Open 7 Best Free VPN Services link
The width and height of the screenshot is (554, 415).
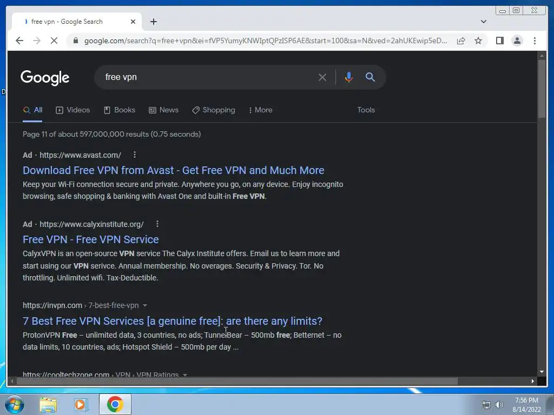(x=173, y=321)
